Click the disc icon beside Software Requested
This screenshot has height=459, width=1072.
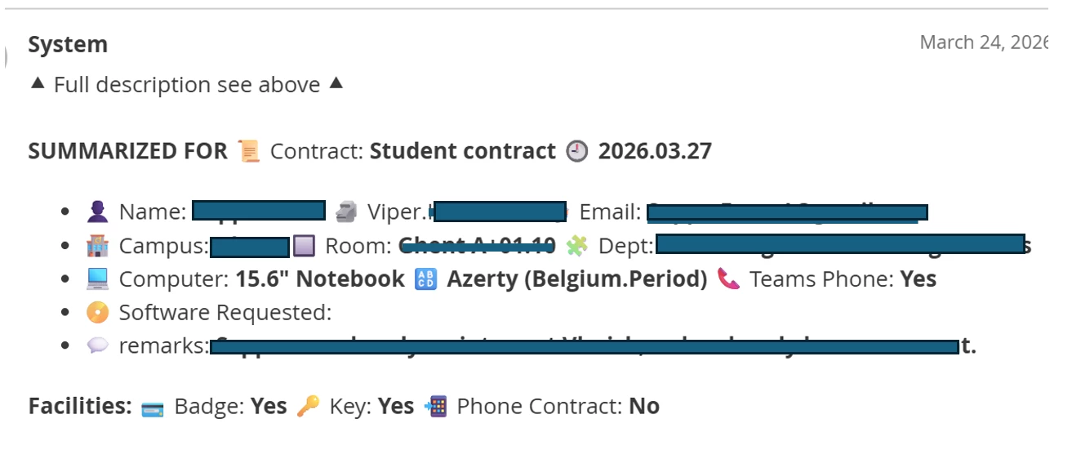tap(97, 313)
